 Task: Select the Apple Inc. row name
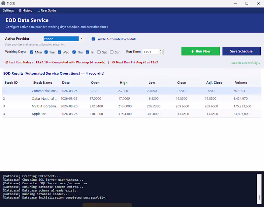pos(39,114)
